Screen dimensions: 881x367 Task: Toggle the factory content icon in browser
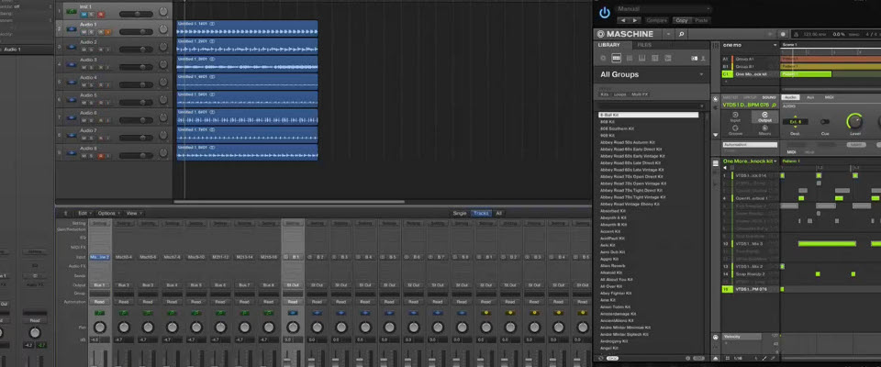(x=694, y=58)
